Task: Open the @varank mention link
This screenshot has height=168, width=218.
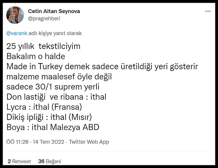Action: point(17,33)
